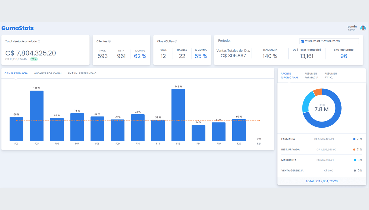Viewport: 369px width, 210px height.
Task: Click the admin profile avatar
Action: 363,28
